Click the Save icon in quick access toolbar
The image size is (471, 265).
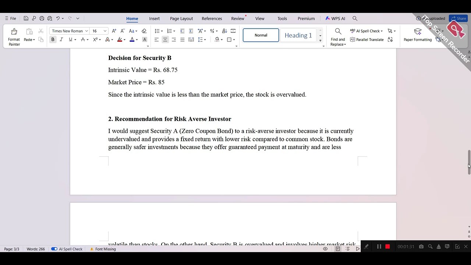click(x=26, y=18)
